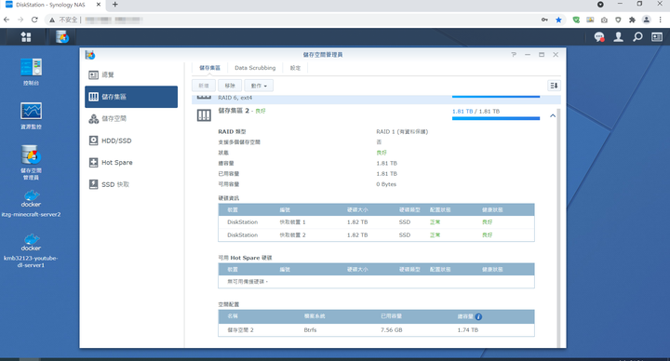670x361 pixels.
Task: Open browser extensions puzzle icon
Action: [x=633, y=20]
